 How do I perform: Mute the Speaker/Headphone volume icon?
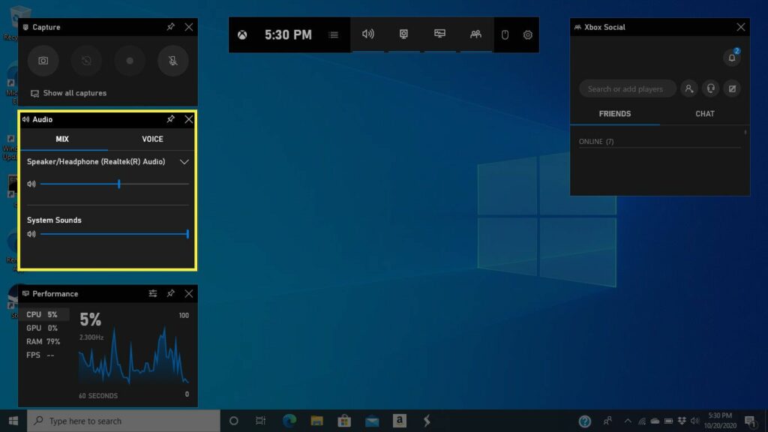[x=31, y=184]
